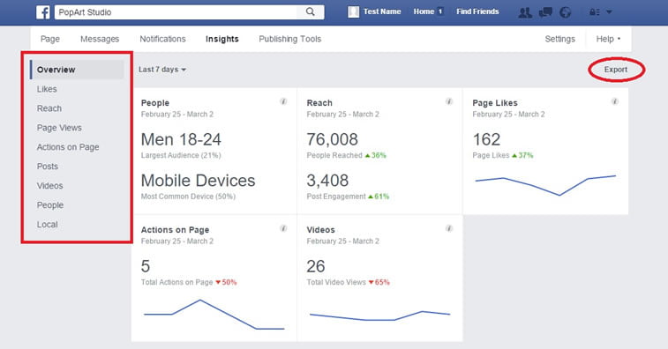Click the 26 total video views value
Screen dimensions: 668x349
tap(316, 266)
